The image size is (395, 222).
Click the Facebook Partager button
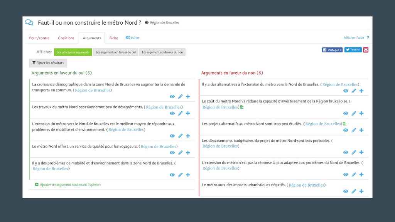click(x=332, y=50)
